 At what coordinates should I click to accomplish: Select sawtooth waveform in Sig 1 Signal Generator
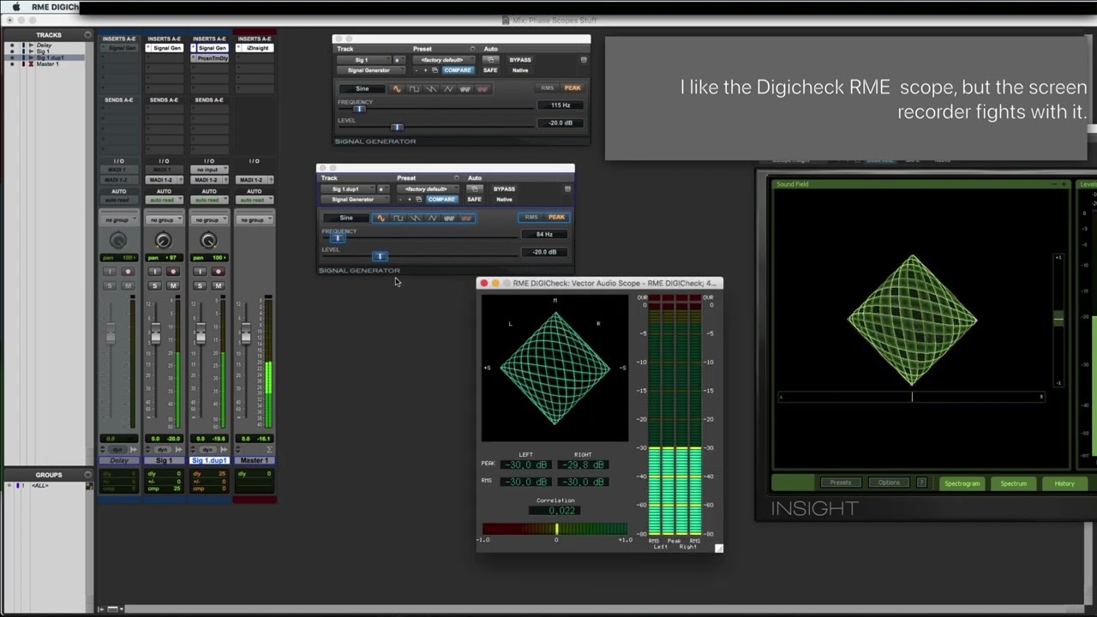[431, 88]
